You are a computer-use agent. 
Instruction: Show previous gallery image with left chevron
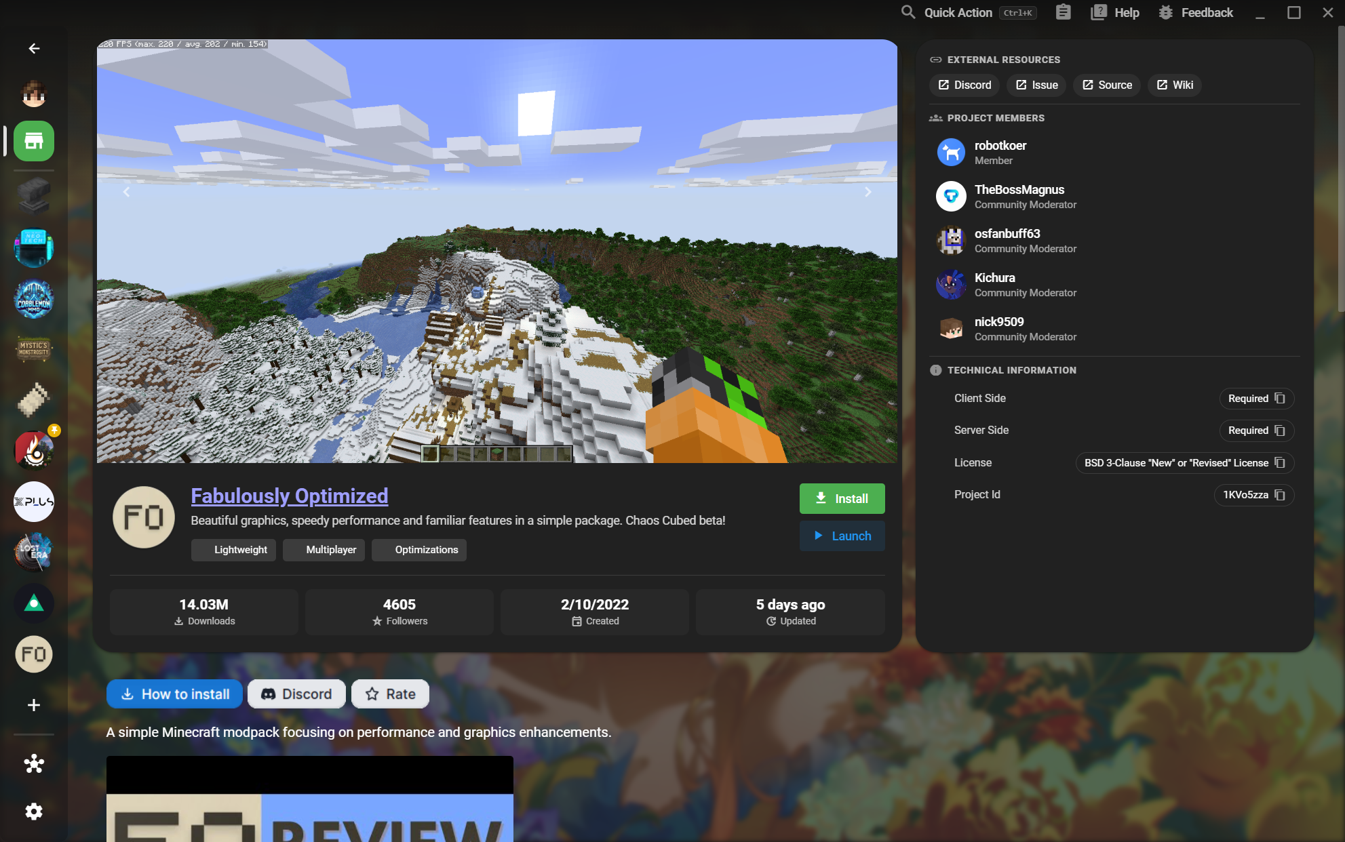(126, 192)
